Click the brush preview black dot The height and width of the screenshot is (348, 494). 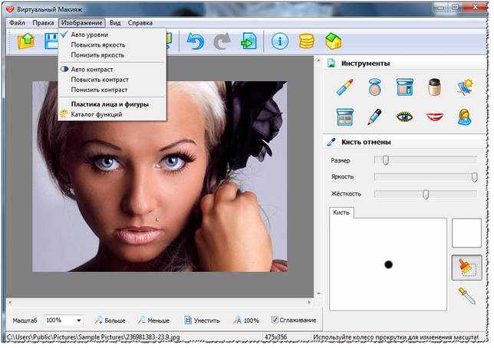click(388, 264)
